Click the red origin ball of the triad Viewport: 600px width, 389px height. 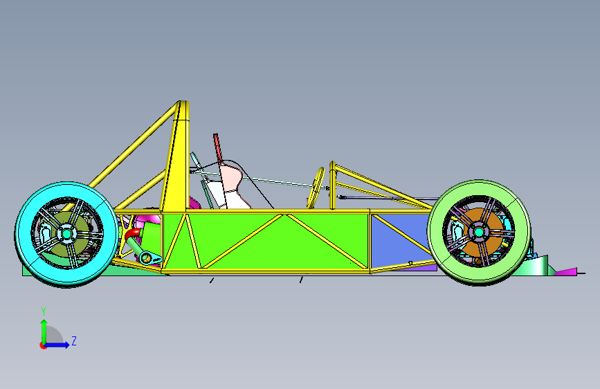click(x=43, y=345)
